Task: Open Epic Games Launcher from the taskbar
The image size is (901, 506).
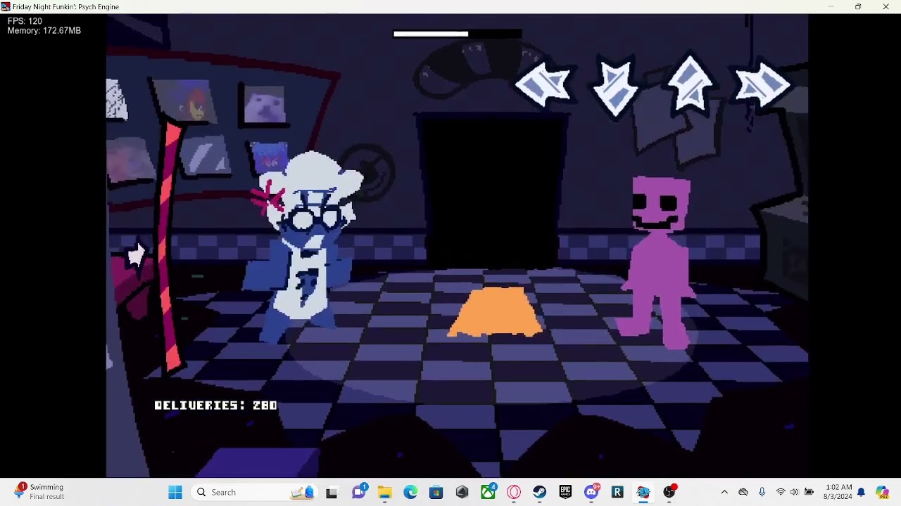Action: coord(566,492)
